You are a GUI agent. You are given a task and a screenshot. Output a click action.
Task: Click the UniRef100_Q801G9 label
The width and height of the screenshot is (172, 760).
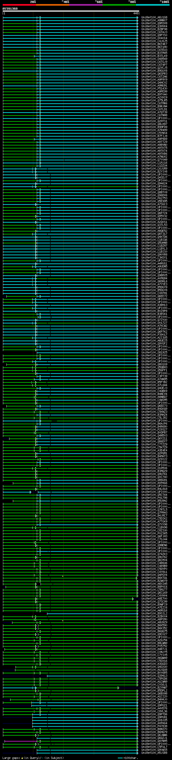pos(154,364)
